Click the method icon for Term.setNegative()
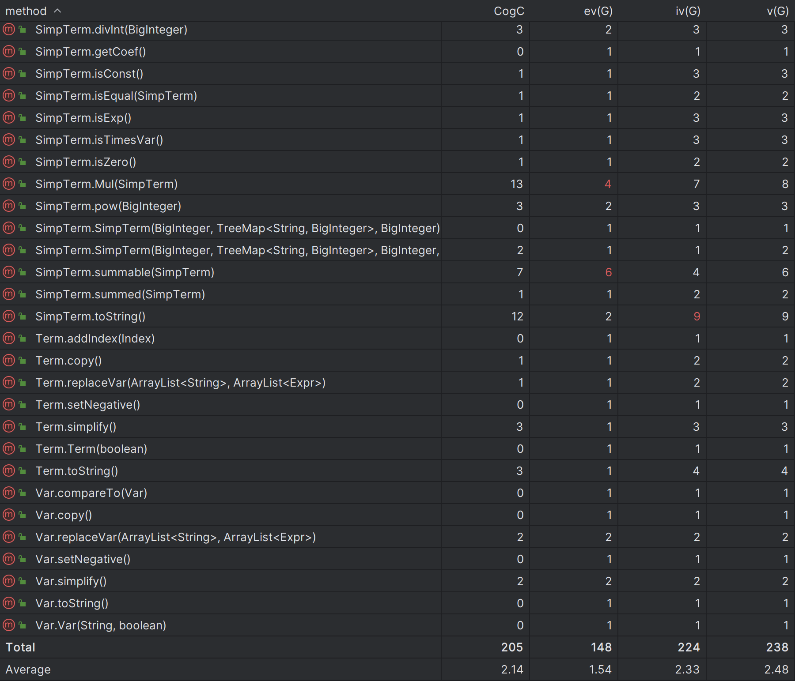Screen dimensions: 795x681 click(x=9, y=405)
